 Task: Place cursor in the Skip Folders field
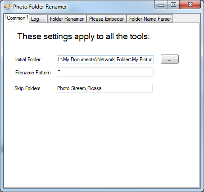point(104,88)
